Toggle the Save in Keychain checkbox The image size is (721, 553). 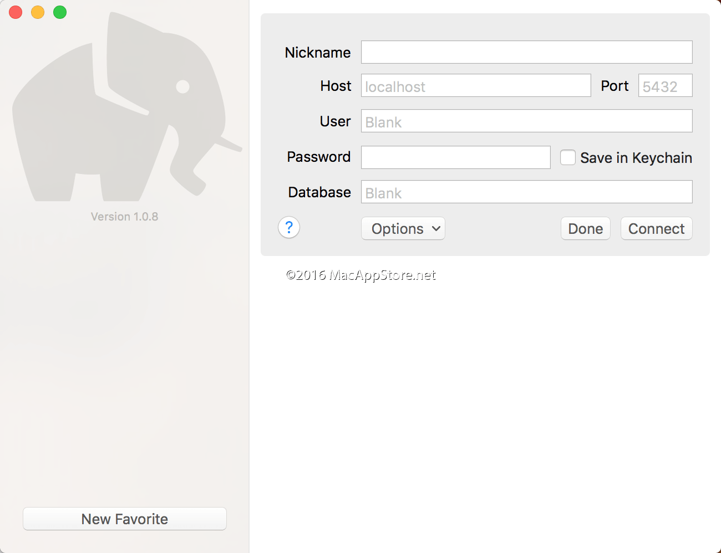tap(567, 157)
